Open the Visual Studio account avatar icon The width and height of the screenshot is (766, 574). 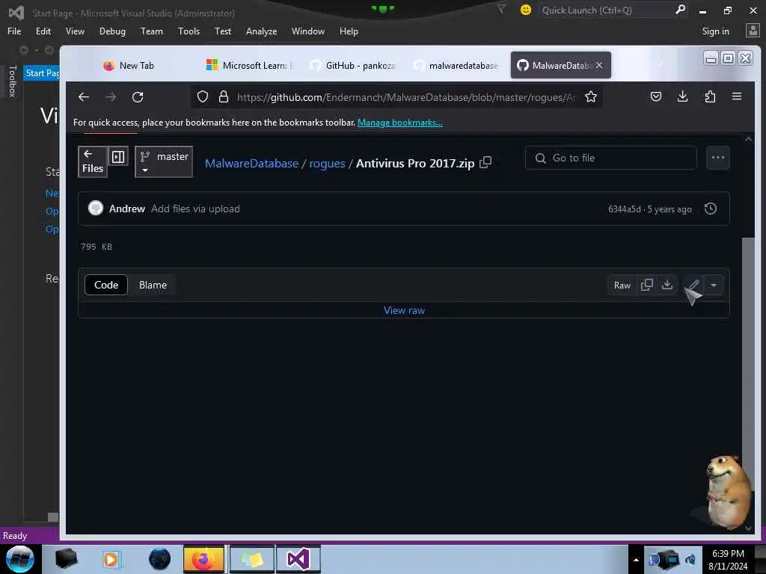pyautogui.click(x=753, y=31)
